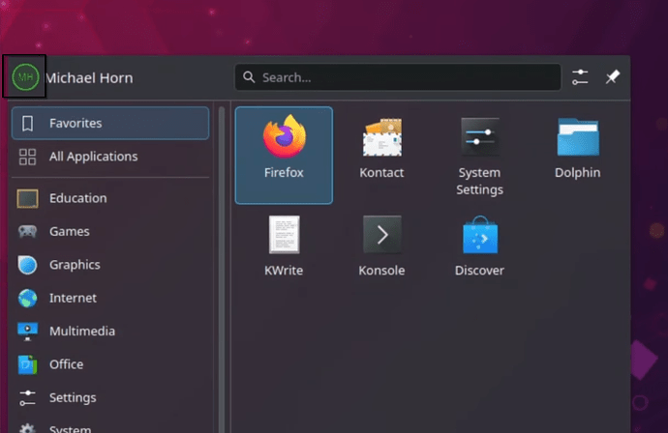Open Firefox from favorites grid
Viewport: 668px width, 433px height.
coord(284,156)
